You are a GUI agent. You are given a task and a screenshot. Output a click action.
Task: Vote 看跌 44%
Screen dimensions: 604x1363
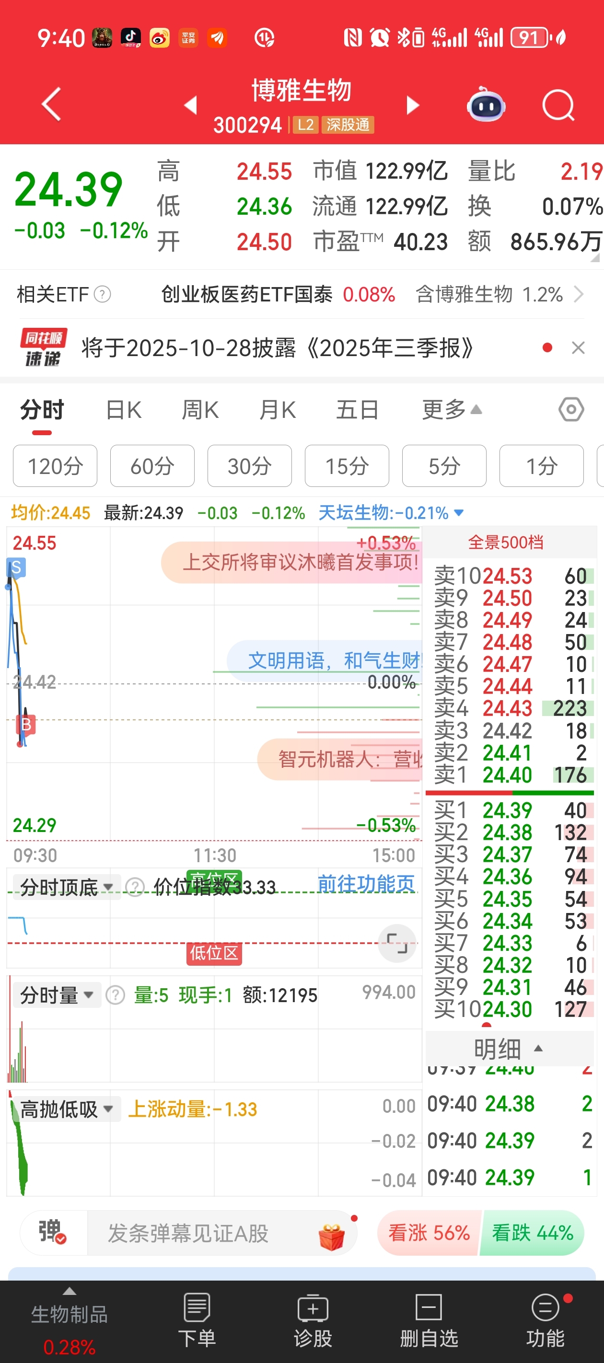coord(533,1233)
